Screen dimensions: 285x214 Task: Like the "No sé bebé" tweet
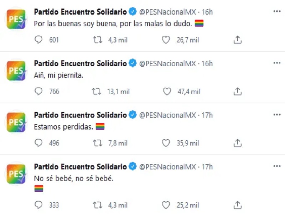coord(166,205)
